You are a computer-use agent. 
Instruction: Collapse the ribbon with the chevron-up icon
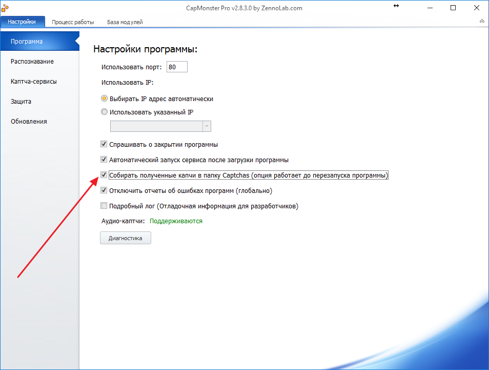(x=482, y=21)
